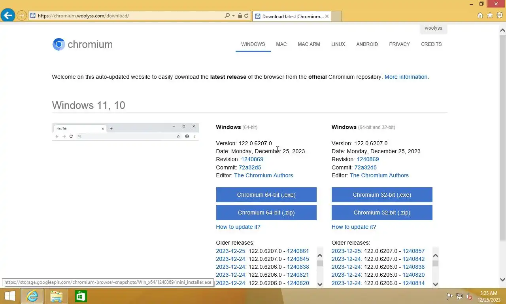The height and width of the screenshot is (304, 506).
Task: Open 64-bit revision 1240869 link
Action: (x=252, y=159)
